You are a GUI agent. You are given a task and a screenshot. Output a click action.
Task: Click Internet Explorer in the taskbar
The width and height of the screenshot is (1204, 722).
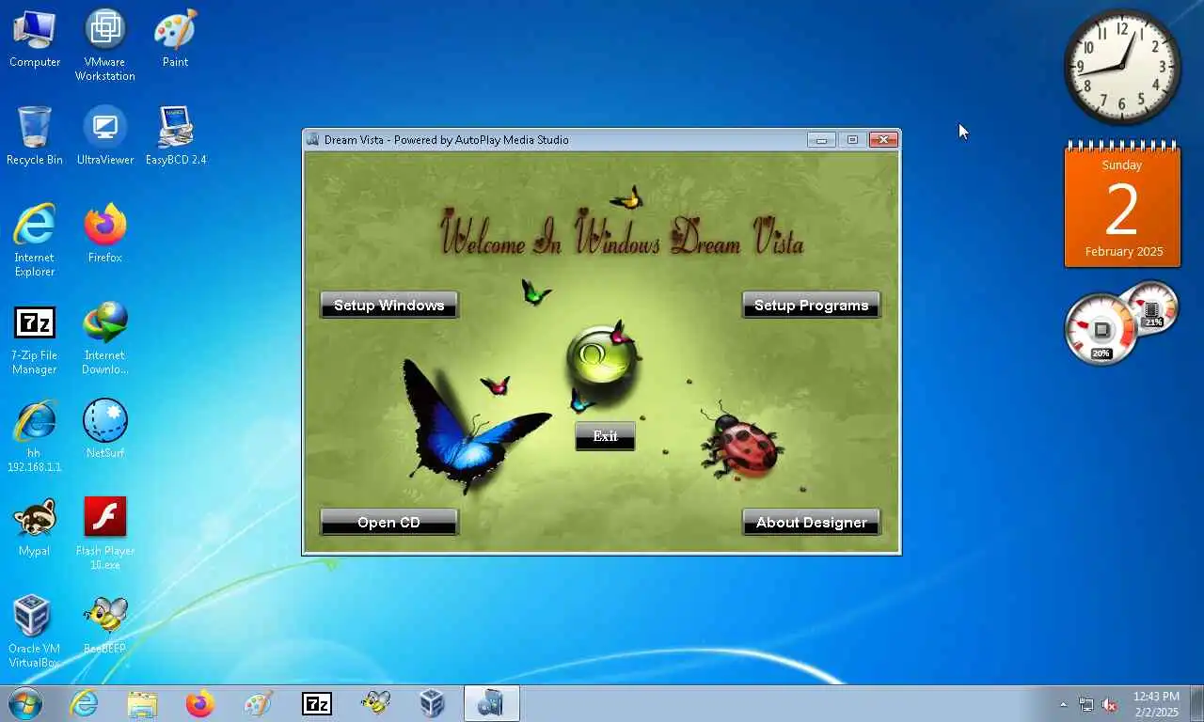[x=85, y=703]
